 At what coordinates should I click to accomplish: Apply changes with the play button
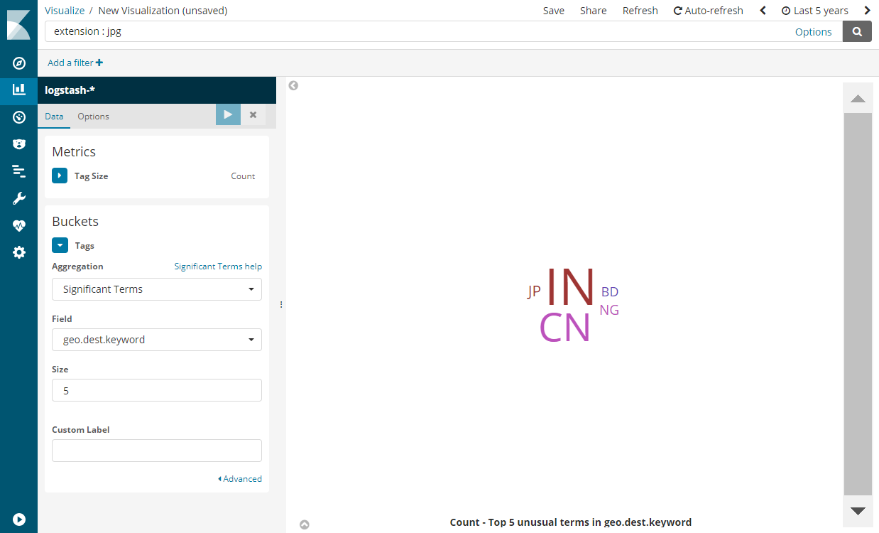[x=228, y=114]
